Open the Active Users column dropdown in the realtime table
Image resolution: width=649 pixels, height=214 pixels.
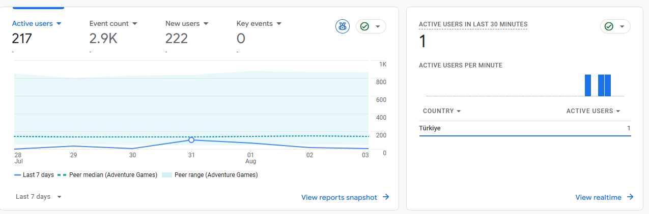[x=594, y=111]
